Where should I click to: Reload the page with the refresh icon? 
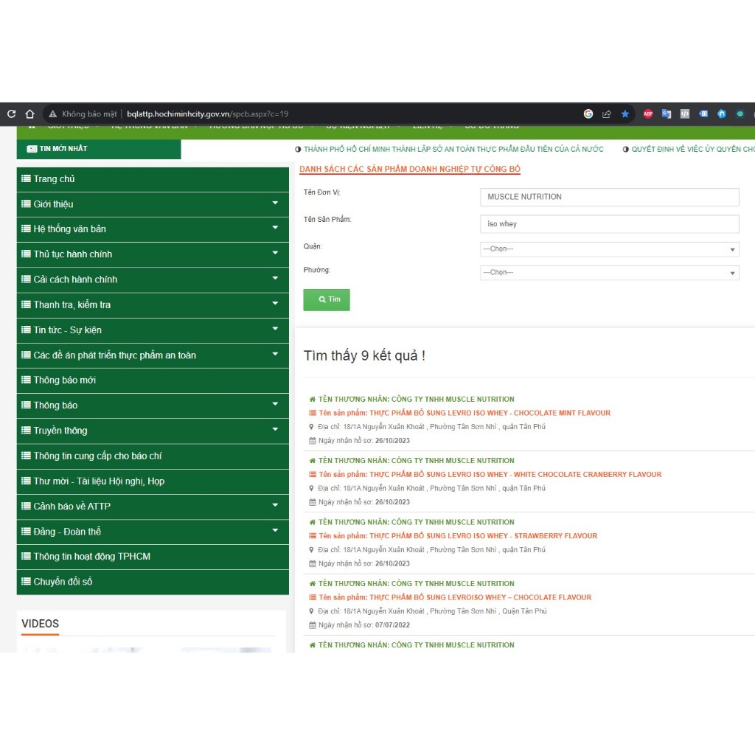(x=12, y=114)
